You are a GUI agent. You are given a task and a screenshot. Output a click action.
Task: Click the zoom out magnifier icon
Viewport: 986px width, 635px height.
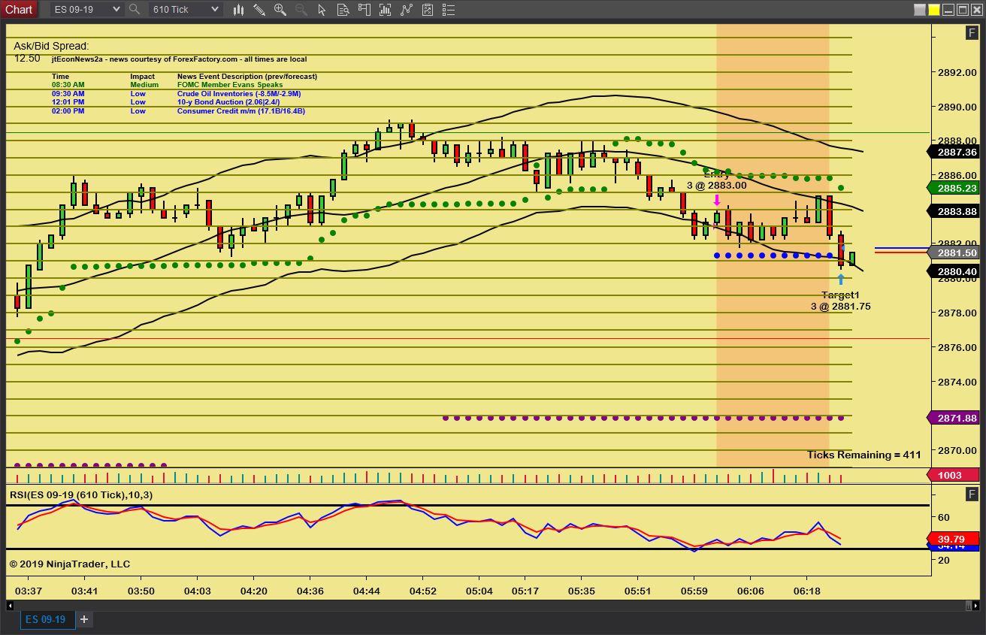coord(301,10)
